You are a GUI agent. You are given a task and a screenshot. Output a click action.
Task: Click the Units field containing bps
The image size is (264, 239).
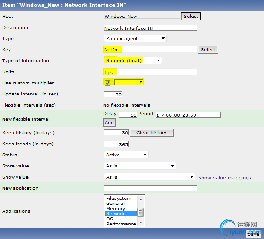pyautogui.click(x=151, y=72)
